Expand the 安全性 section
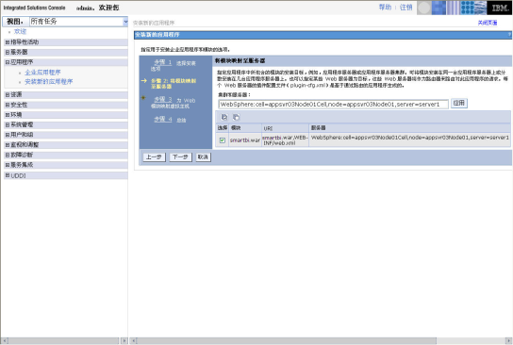Image resolution: width=513 pixels, height=345 pixels. (x=8, y=105)
